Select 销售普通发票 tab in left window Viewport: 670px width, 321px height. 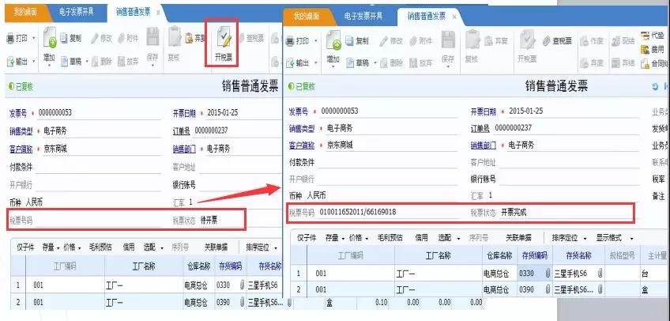coord(134,13)
